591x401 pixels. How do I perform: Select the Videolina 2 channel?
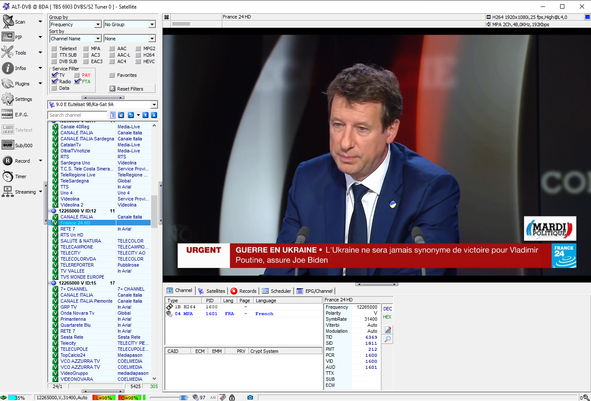pyautogui.click(x=72, y=205)
